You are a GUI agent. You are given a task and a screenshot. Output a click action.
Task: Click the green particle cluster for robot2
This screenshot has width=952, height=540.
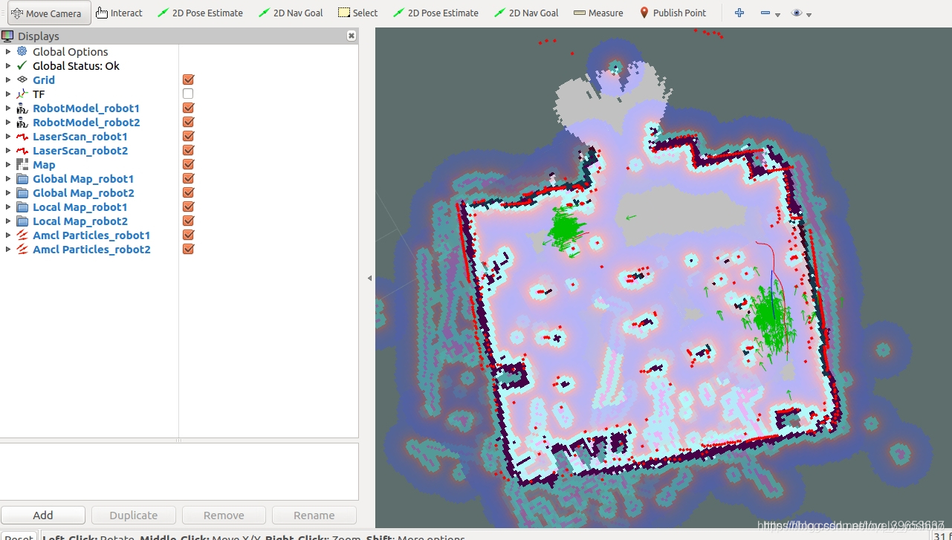(771, 318)
